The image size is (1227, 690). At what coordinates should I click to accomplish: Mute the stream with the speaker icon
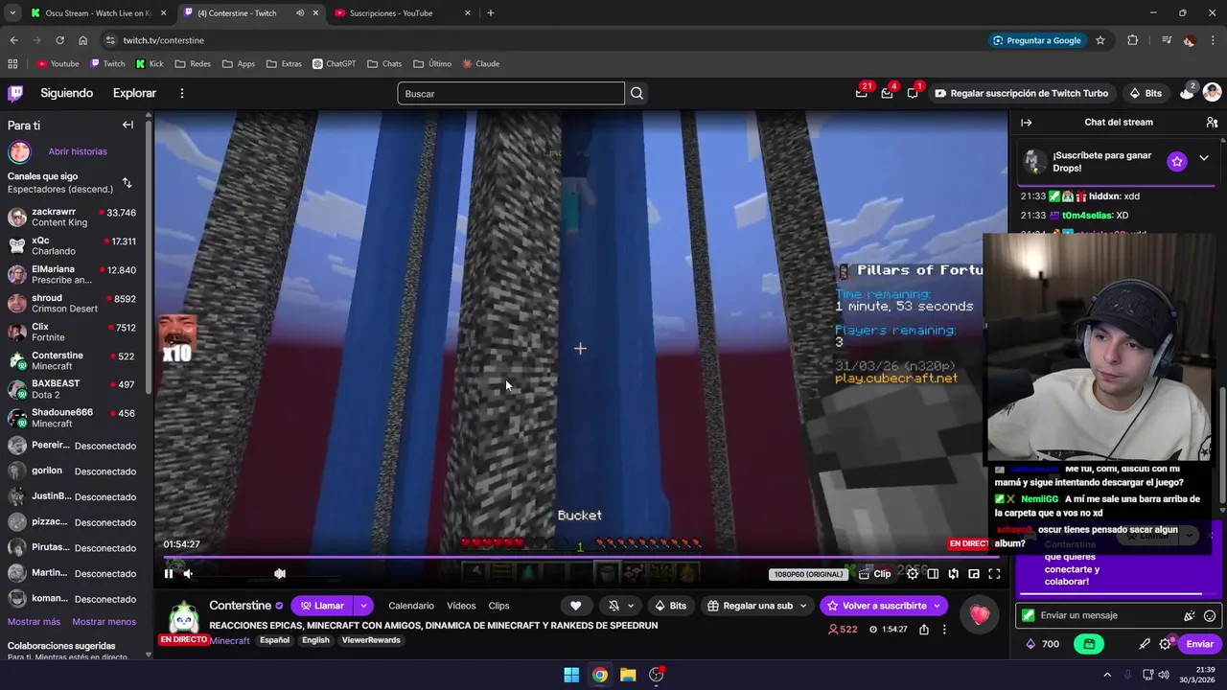click(188, 573)
